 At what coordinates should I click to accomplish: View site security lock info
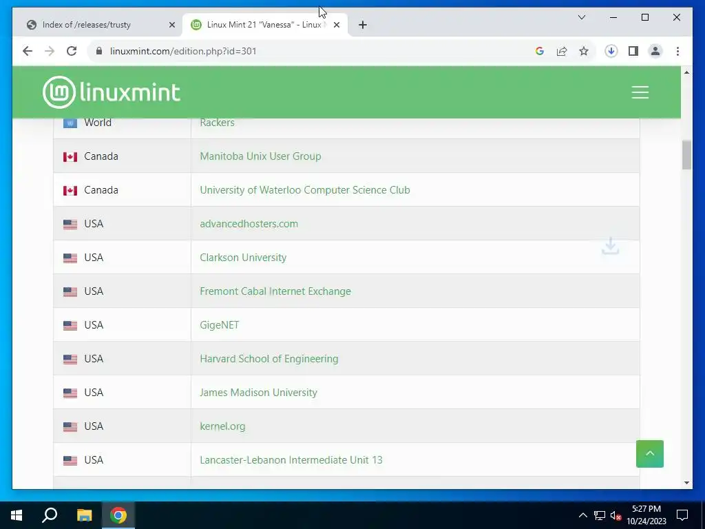(99, 51)
